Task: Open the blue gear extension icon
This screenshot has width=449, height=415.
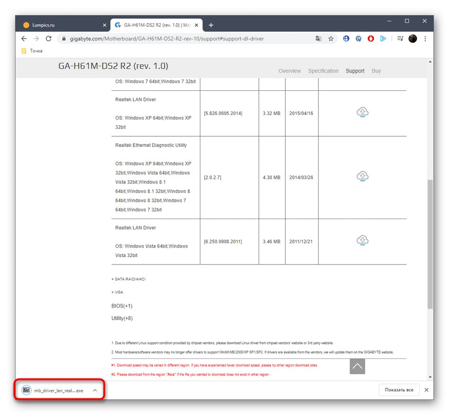Action: (358, 39)
